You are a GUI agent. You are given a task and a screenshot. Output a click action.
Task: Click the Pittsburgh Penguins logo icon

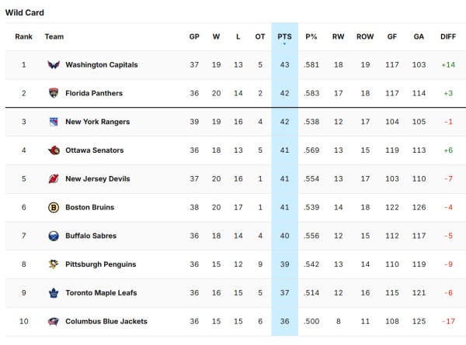point(54,264)
